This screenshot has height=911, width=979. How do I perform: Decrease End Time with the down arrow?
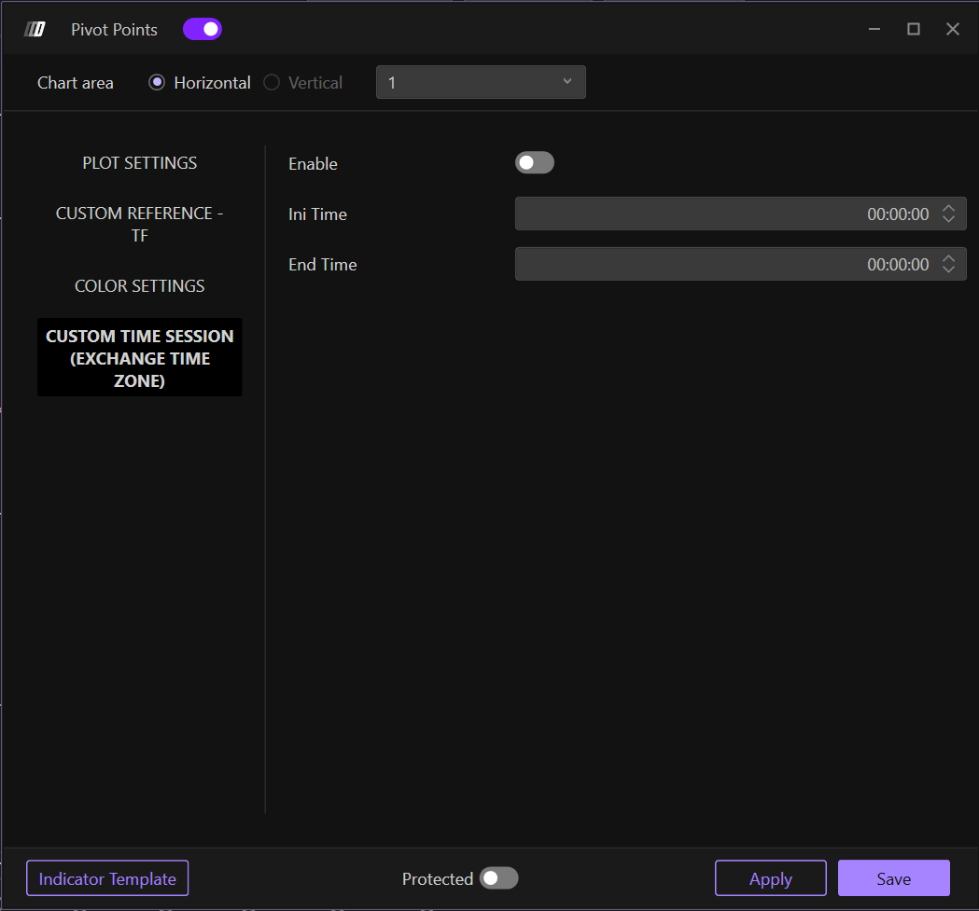[x=948, y=270]
